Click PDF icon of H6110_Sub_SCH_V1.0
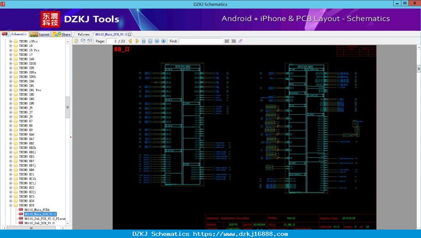 click(x=21, y=223)
